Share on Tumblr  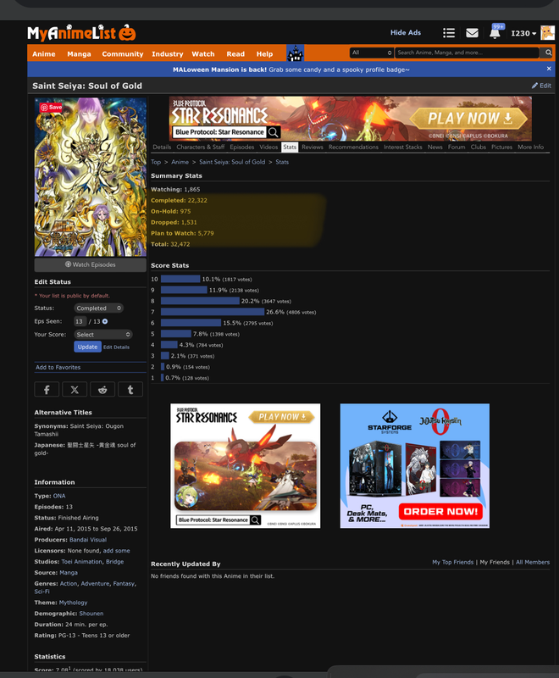coord(130,390)
